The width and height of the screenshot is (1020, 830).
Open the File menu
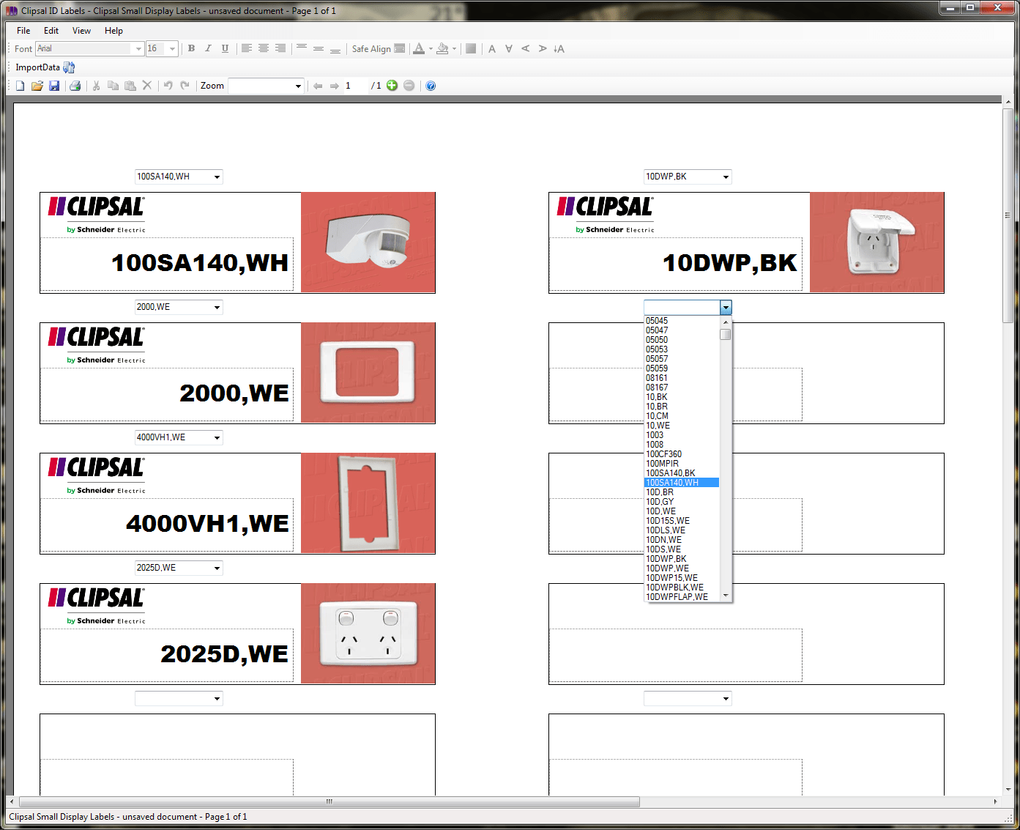(23, 31)
